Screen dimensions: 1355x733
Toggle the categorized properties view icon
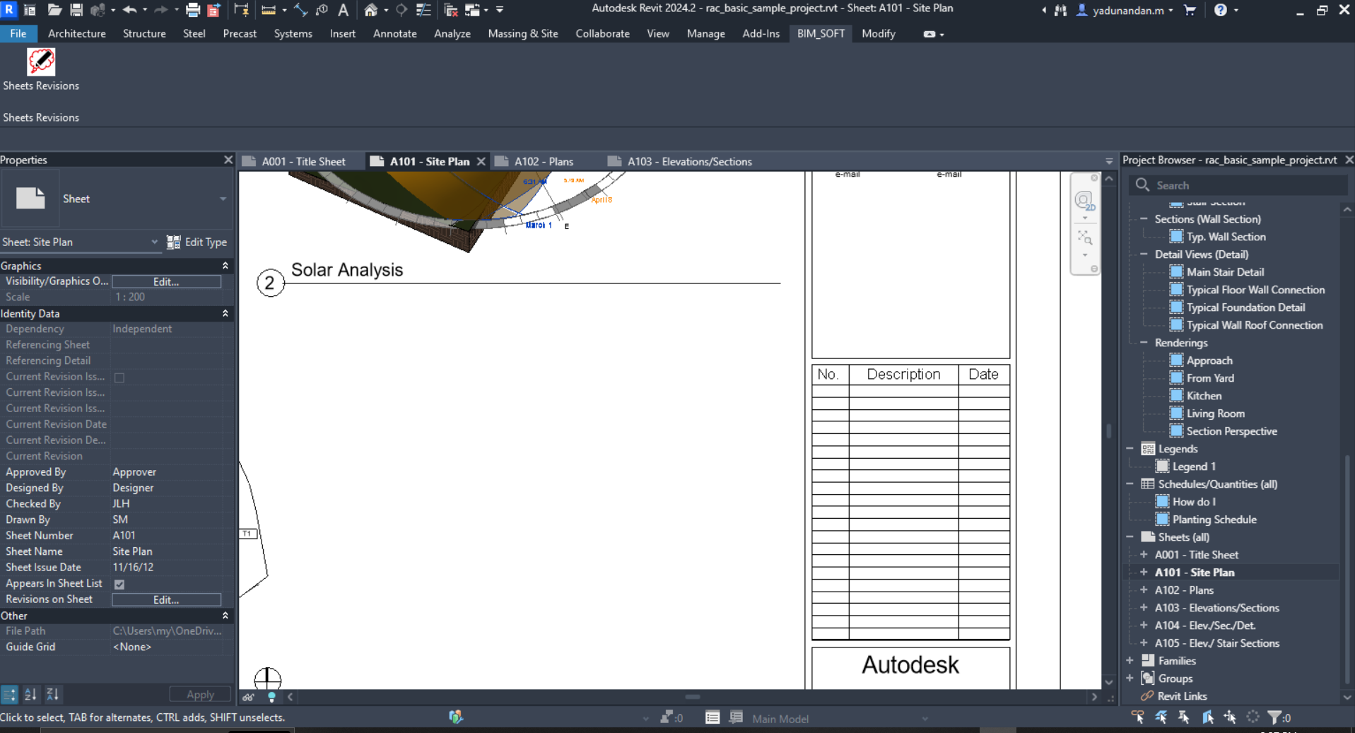coord(9,694)
